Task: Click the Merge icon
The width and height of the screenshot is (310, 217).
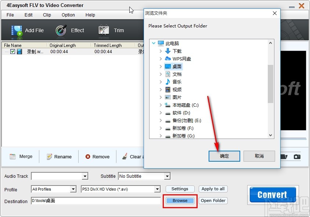Action: (11, 157)
